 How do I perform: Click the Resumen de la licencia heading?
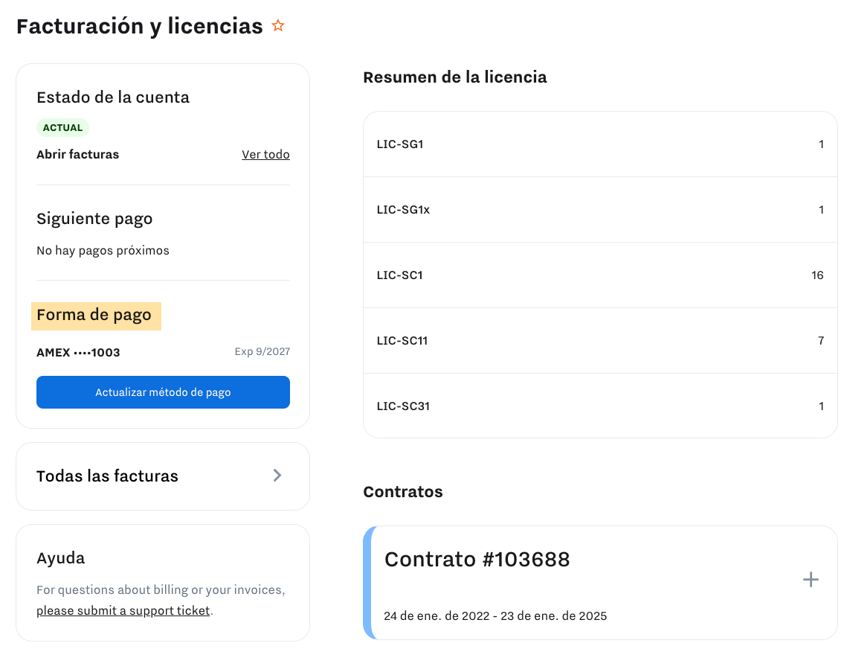454,77
